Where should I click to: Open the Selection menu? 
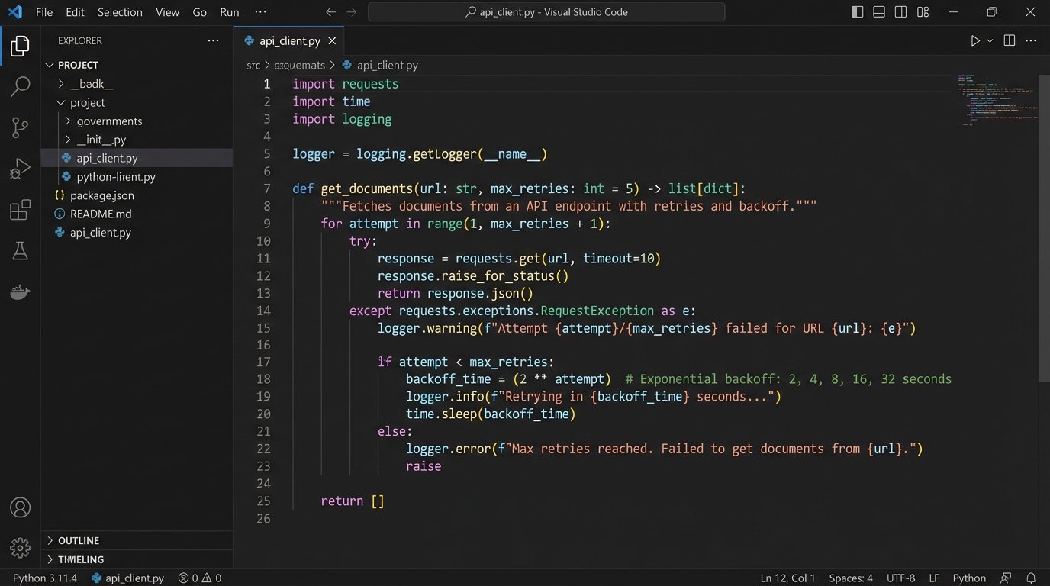click(x=120, y=12)
